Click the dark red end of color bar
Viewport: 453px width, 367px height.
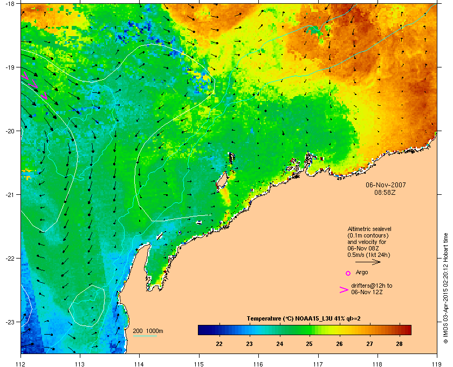point(408,330)
